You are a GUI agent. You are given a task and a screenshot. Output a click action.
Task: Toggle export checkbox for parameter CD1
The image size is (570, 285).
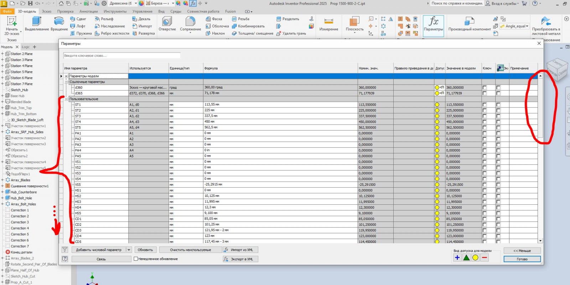coord(498,219)
